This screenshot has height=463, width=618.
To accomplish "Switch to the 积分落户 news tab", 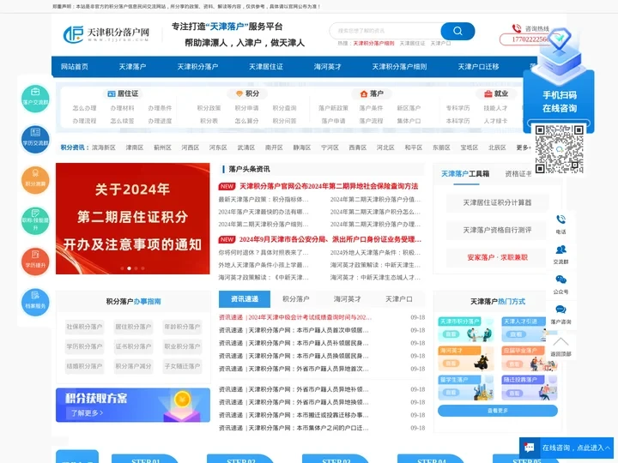I will click(x=296, y=299).
